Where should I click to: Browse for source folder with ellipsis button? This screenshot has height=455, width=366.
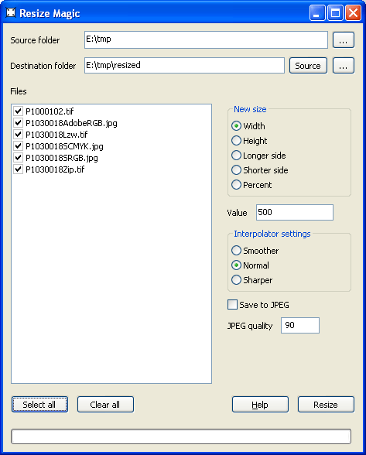pyautogui.click(x=344, y=40)
